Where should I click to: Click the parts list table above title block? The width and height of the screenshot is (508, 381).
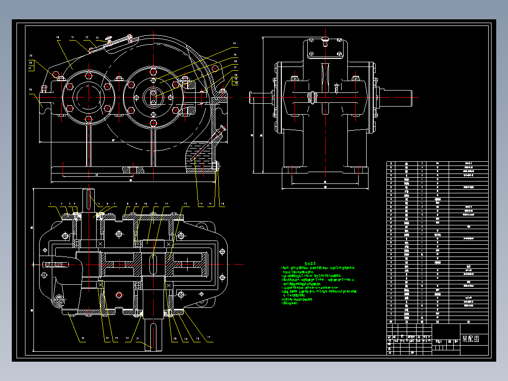pos(437,242)
